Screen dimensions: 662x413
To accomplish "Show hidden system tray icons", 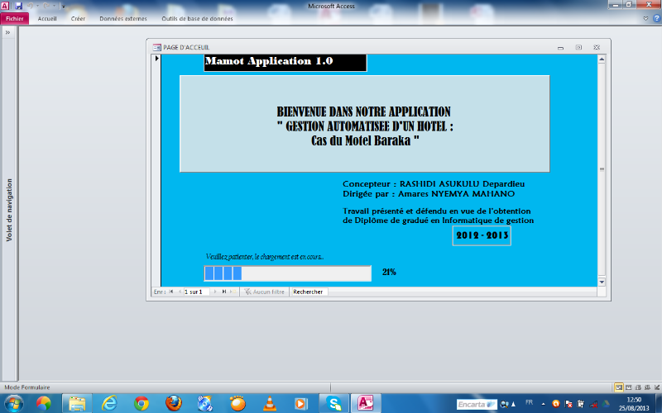I will click(x=543, y=404).
